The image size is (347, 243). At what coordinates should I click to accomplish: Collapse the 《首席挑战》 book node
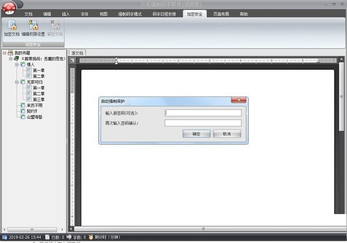point(10,58)
